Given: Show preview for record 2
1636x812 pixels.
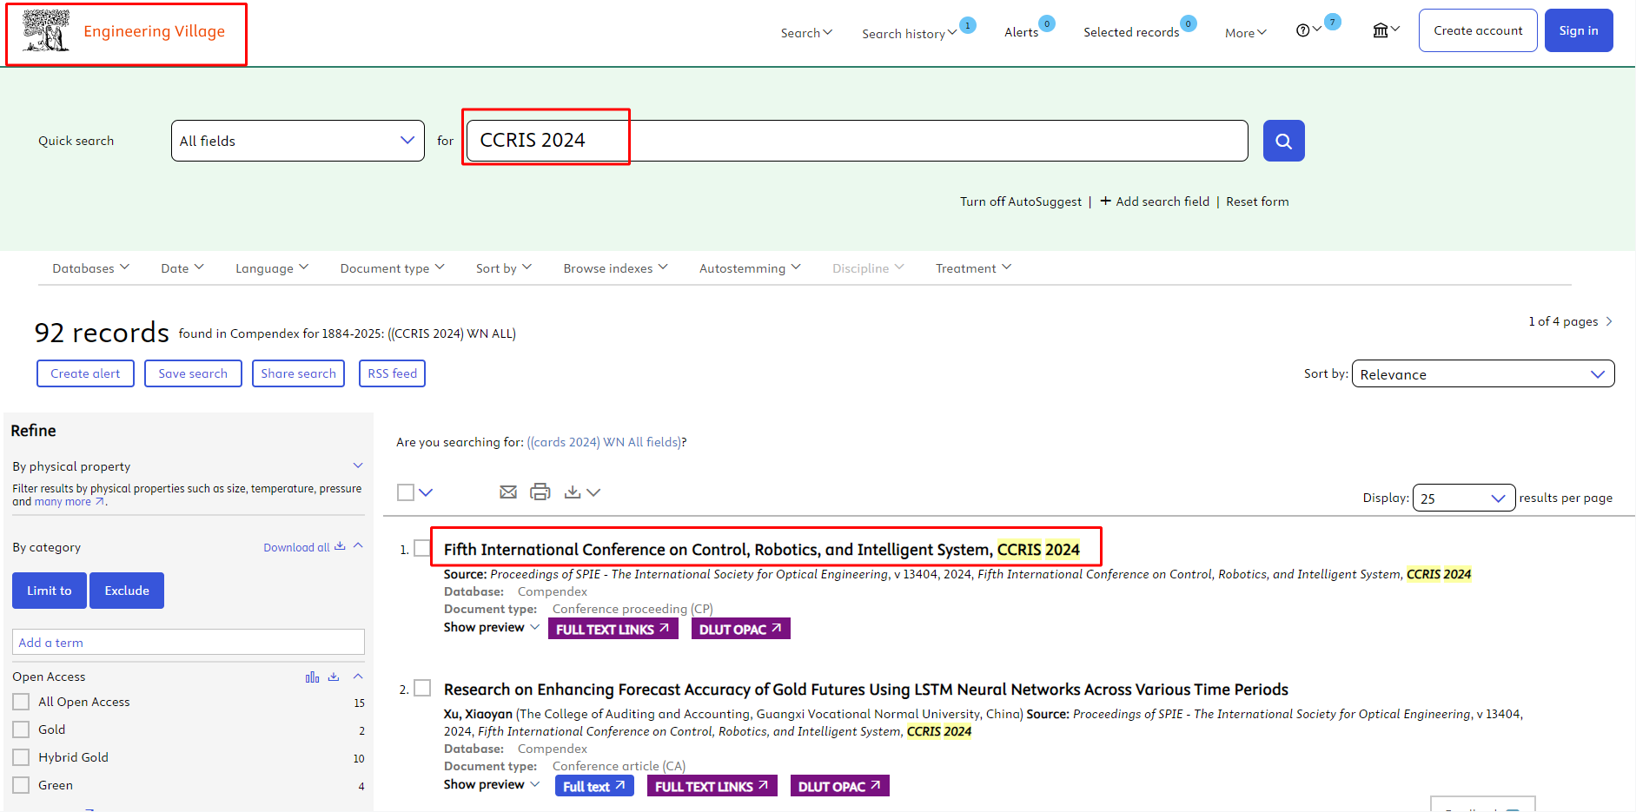Looking at the screenshot, I should tap(492, 784).
